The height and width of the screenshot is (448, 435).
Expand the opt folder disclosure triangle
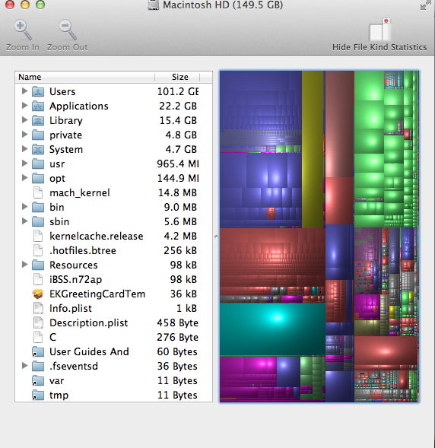pyautogui.click(x=25, y=178)
